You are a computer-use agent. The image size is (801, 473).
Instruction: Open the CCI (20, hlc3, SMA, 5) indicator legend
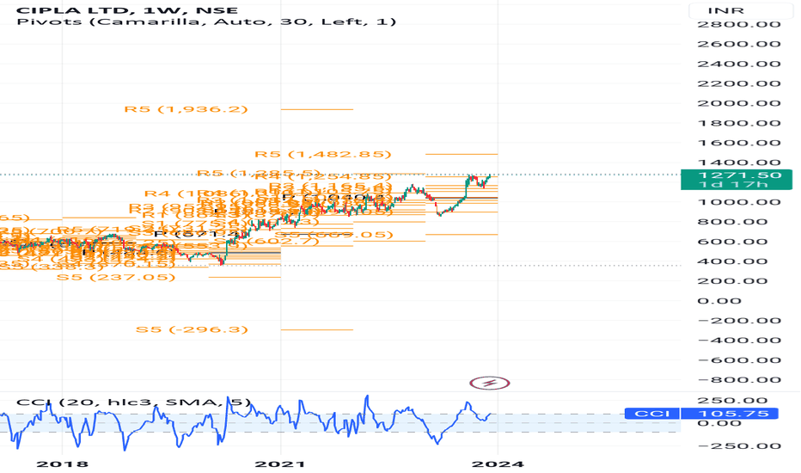point(134,402)
